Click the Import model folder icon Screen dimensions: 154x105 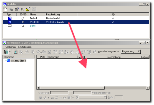pyautogui.click(x=28, y=9)
